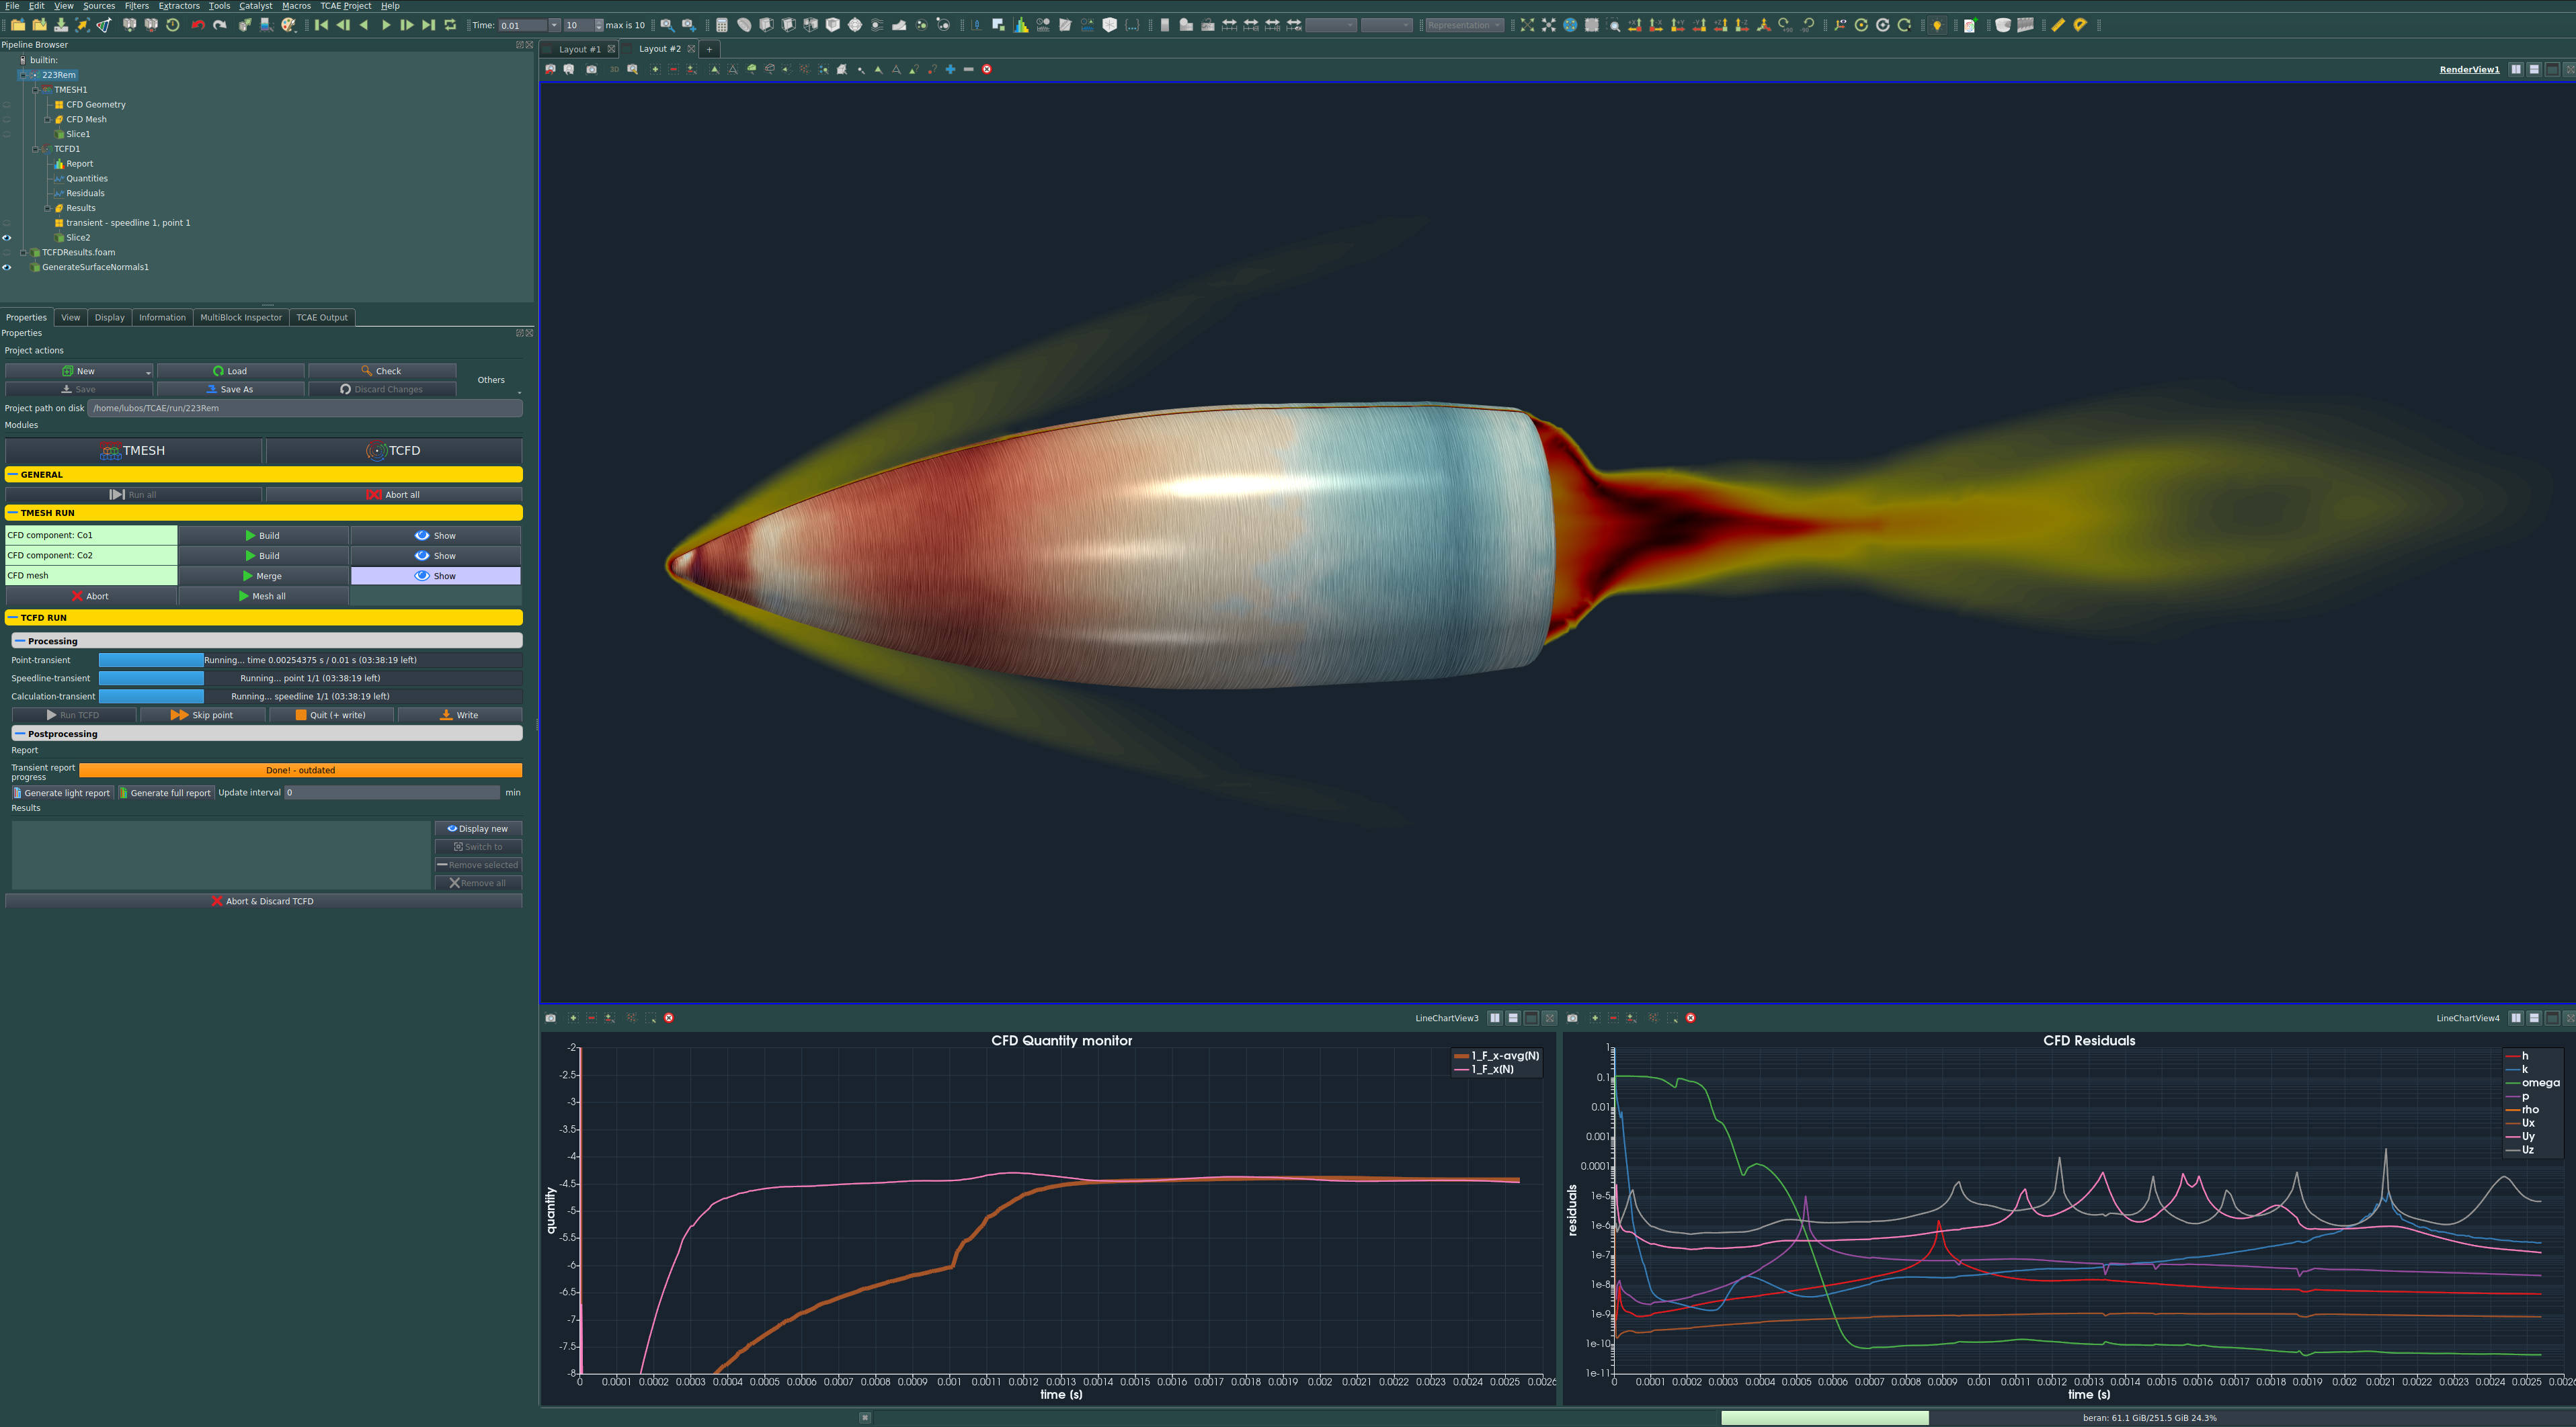This screenshot has width=2576, height=1427.
Task: Click the Zoom to Data icon
Action: tap(1549, 25)
